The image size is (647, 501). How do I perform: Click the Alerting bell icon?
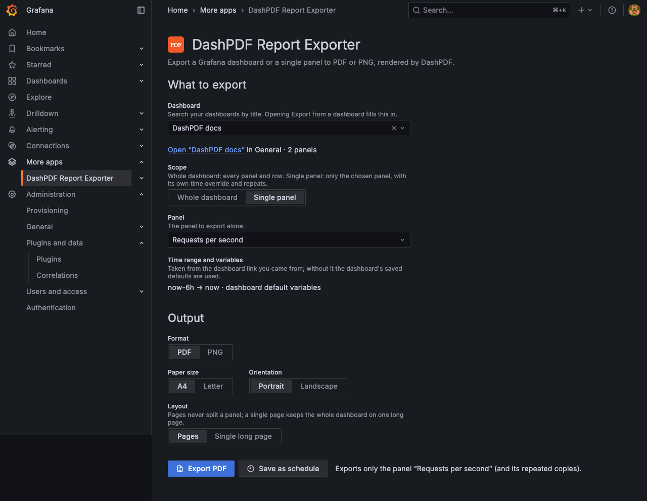(x=12, y=130)
